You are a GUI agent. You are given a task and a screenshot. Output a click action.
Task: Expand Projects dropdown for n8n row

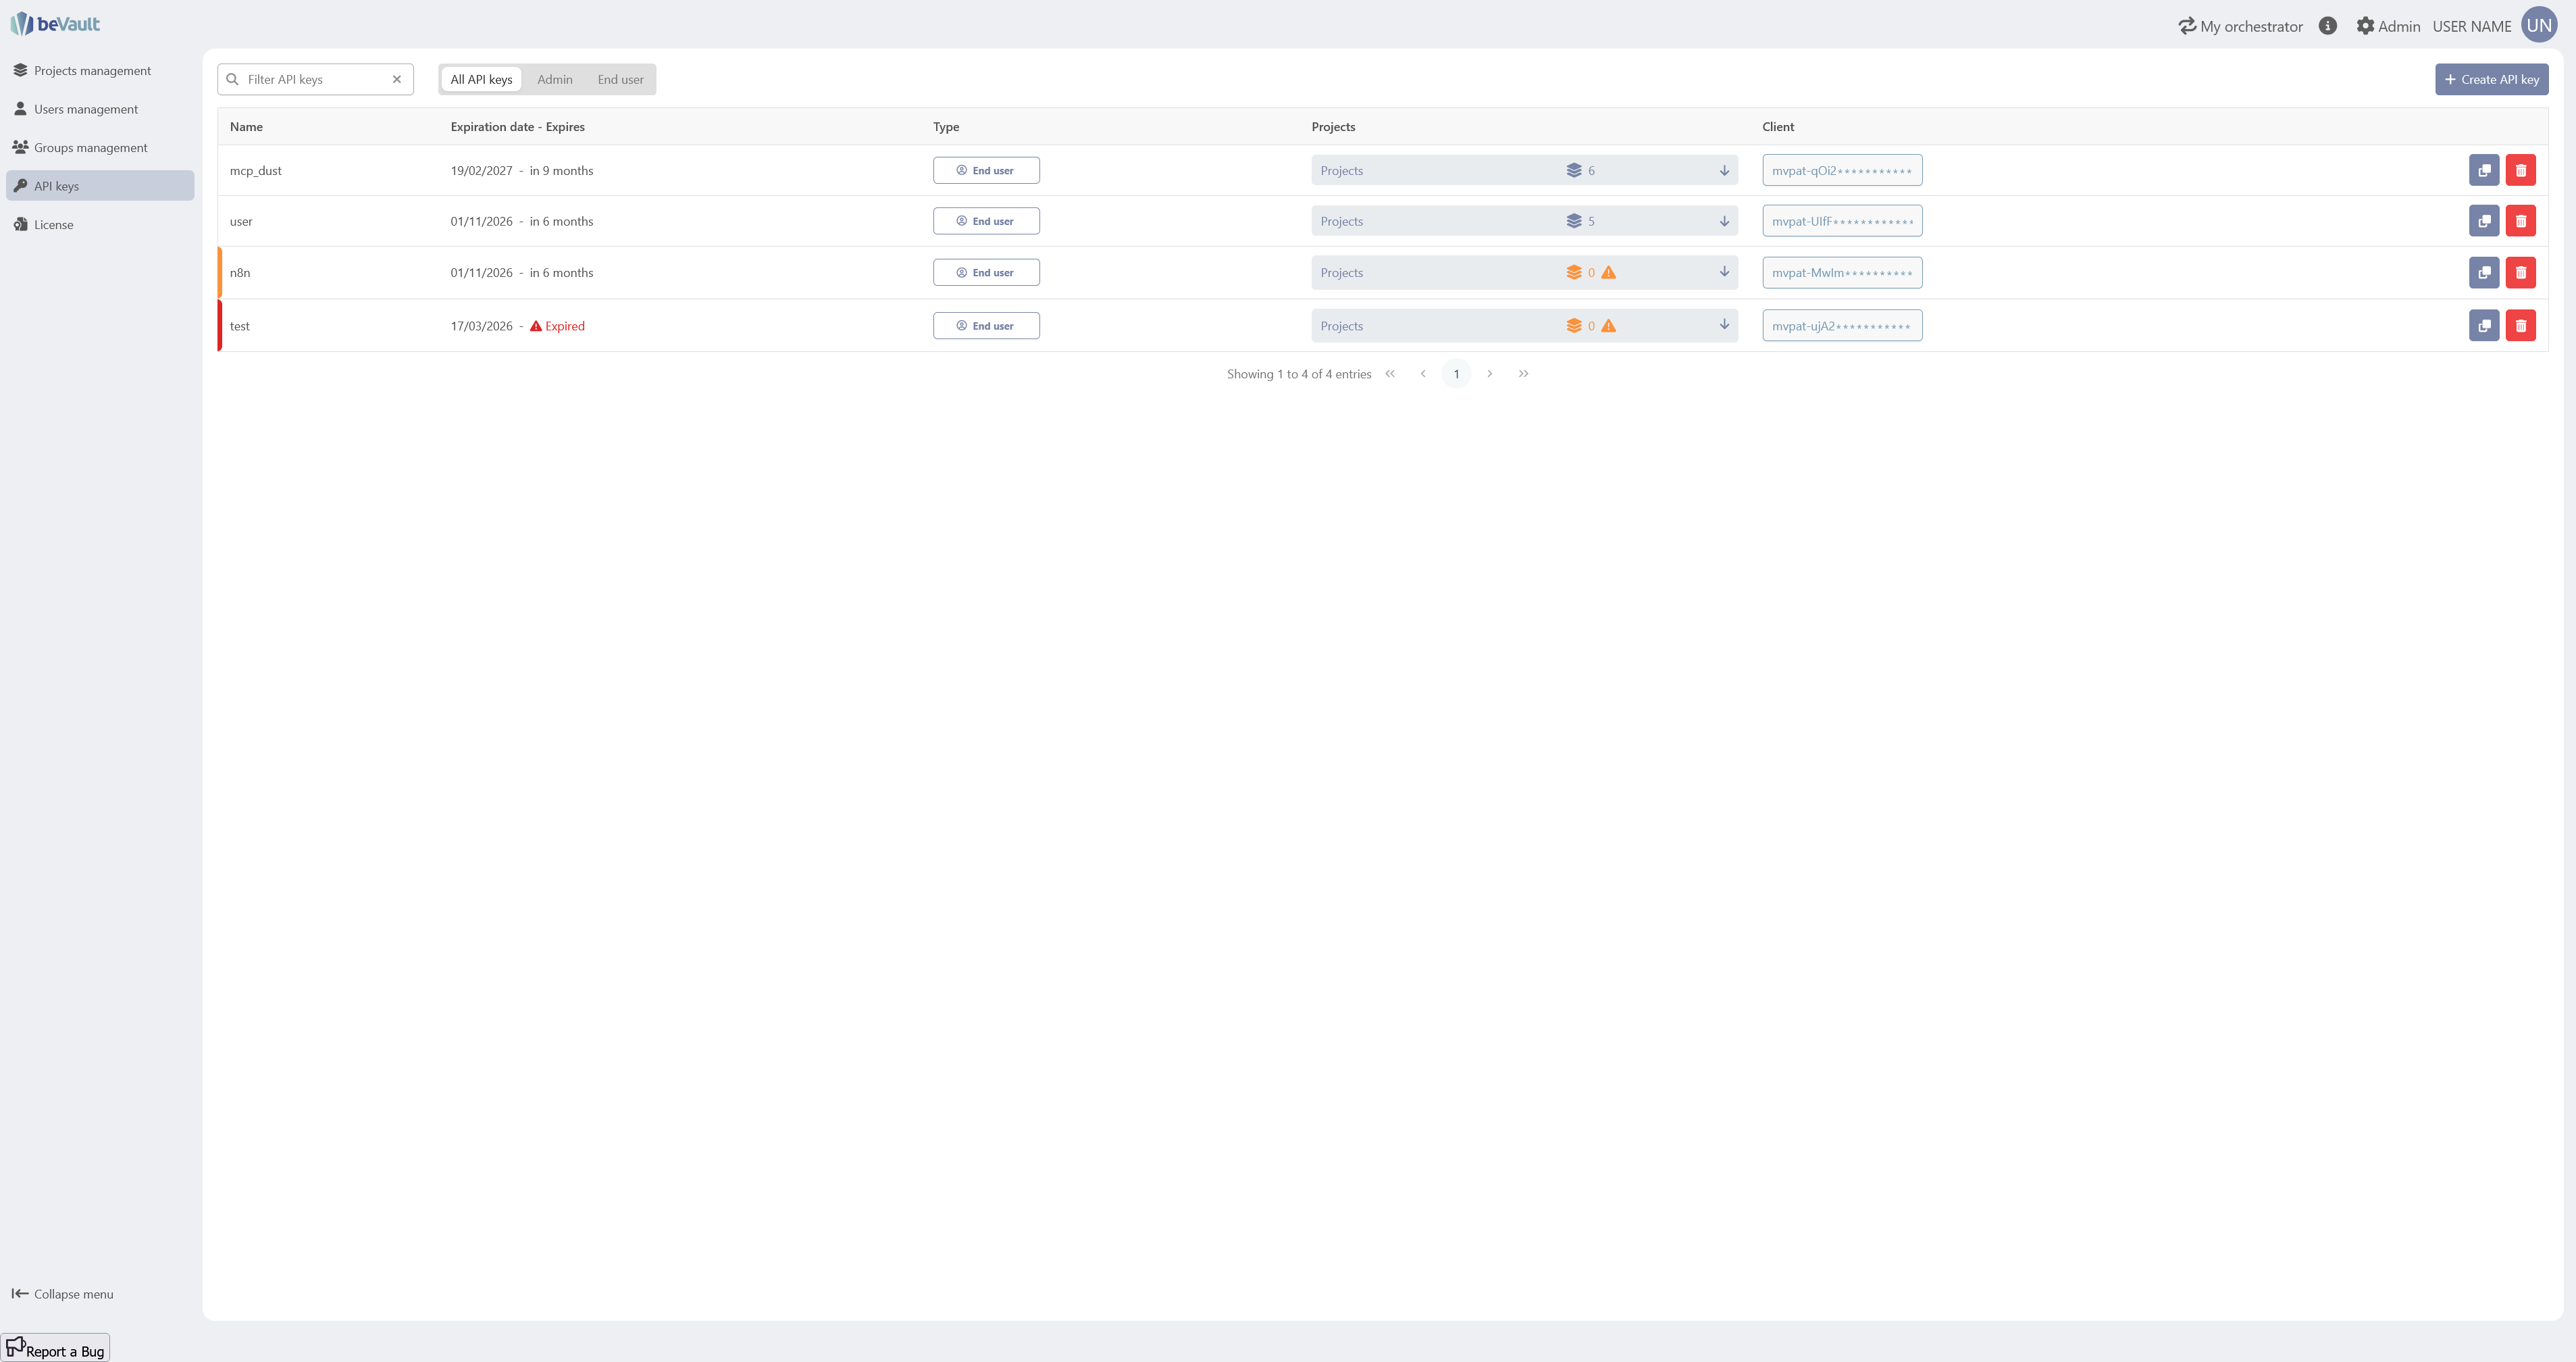pos(1724,272)
